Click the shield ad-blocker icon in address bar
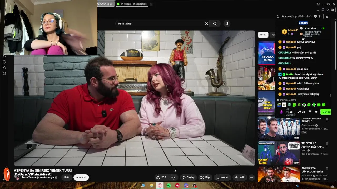337x189 pixels. pos(316,16)
